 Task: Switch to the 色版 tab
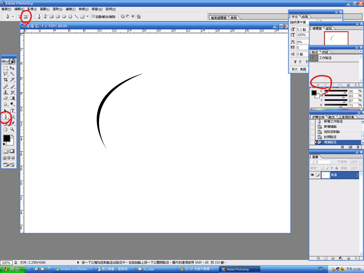point(325,52)
